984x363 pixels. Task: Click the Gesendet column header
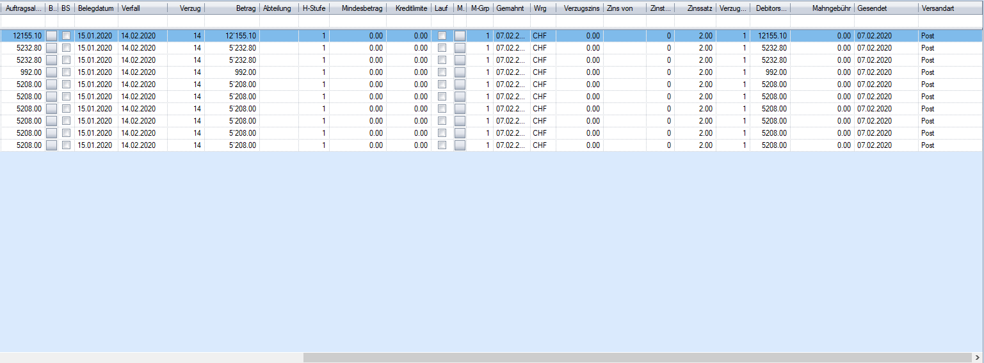coord(886,8)
